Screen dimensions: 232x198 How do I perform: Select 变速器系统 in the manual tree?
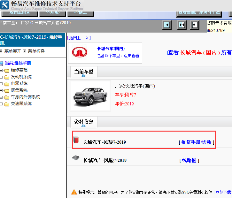[x=21, y=104]
